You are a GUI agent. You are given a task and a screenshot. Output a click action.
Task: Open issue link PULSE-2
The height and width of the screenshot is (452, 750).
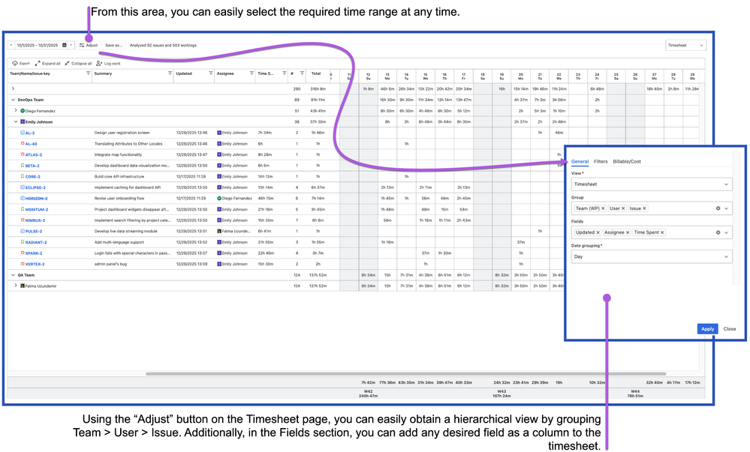coord(34,232)
